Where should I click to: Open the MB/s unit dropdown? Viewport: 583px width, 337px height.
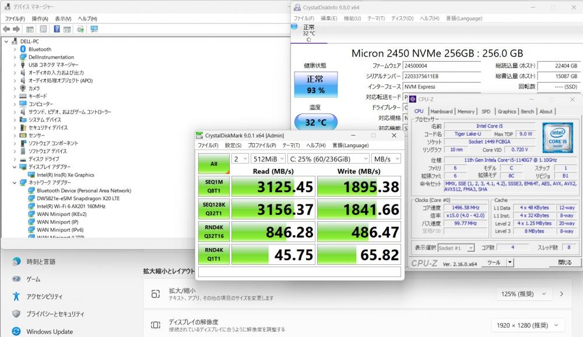387,159
